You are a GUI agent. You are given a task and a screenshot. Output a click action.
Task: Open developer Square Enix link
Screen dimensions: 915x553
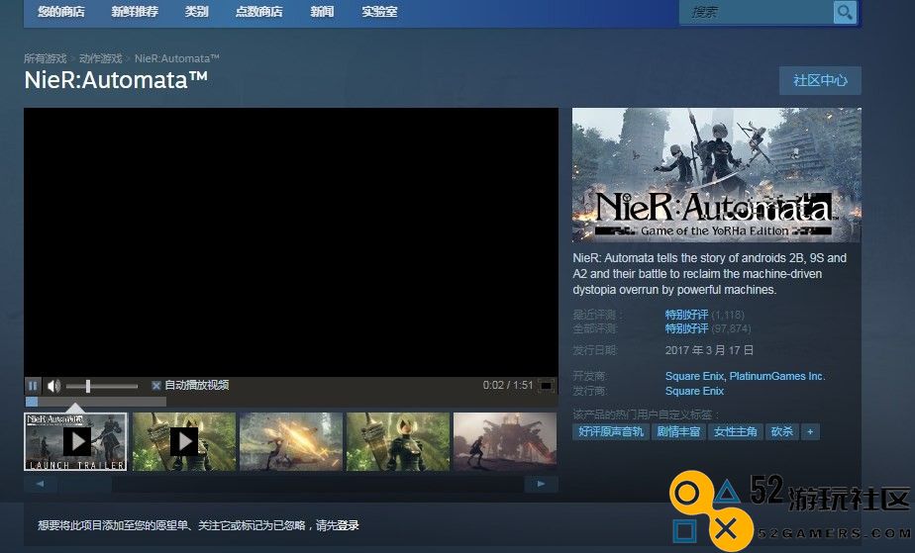click(694, 376)
